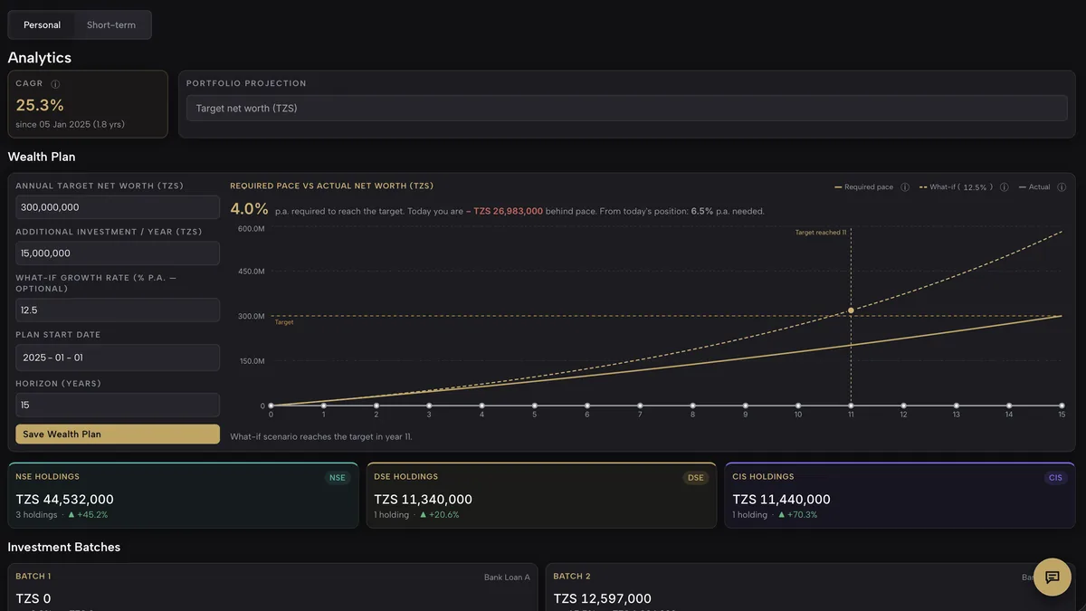This screenshot has height=611, width=1086.
Task: Click the Actual legend entry
Action: 1034,187
